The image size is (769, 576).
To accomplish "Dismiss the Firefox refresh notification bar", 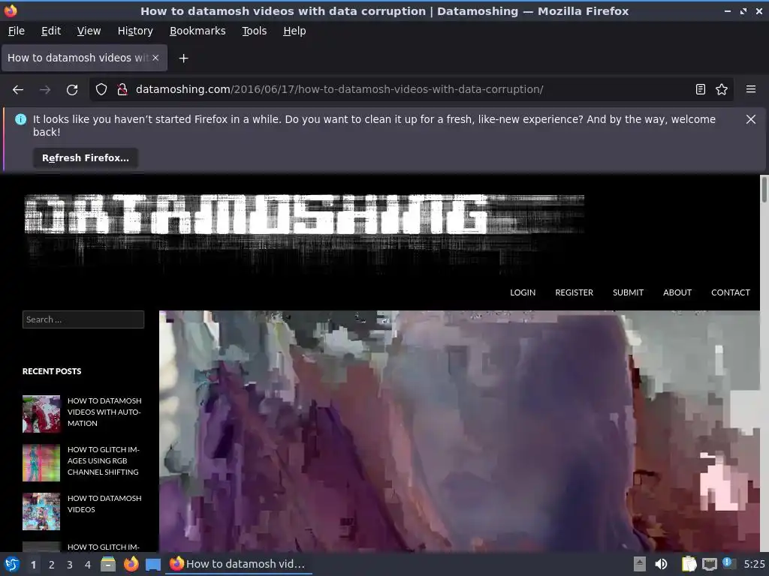I will pos(751,119).
